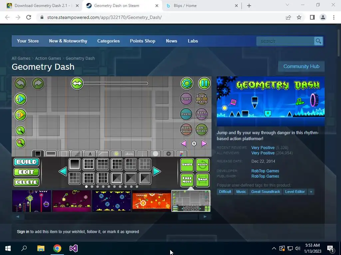Bookmark this page with the star icon
Screen dimensions: 341x255
tap(299, 17)
